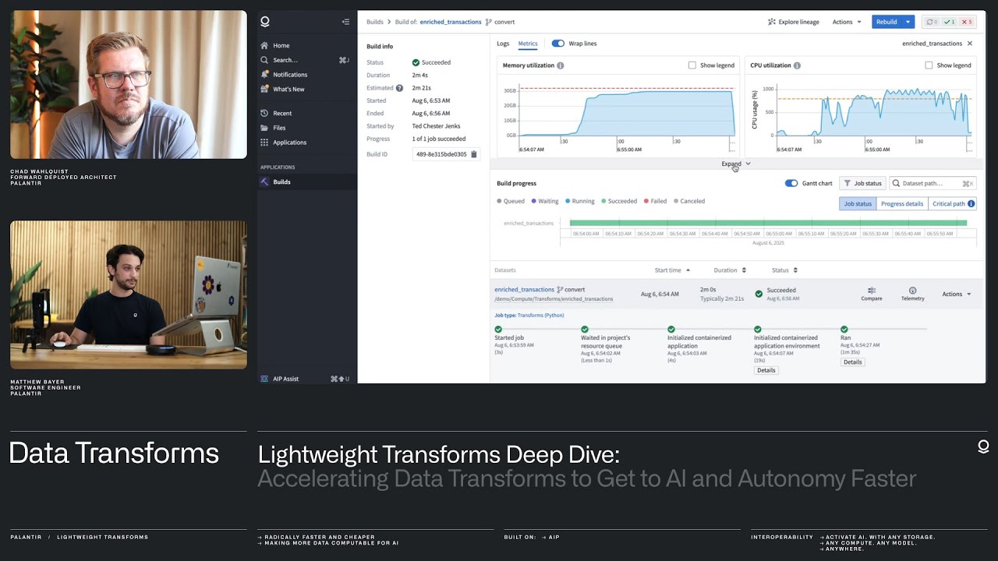Open Actions dropdown in the enriched_transactions row
Viewport: 998px width, 561px height.
tap(957, 294)
